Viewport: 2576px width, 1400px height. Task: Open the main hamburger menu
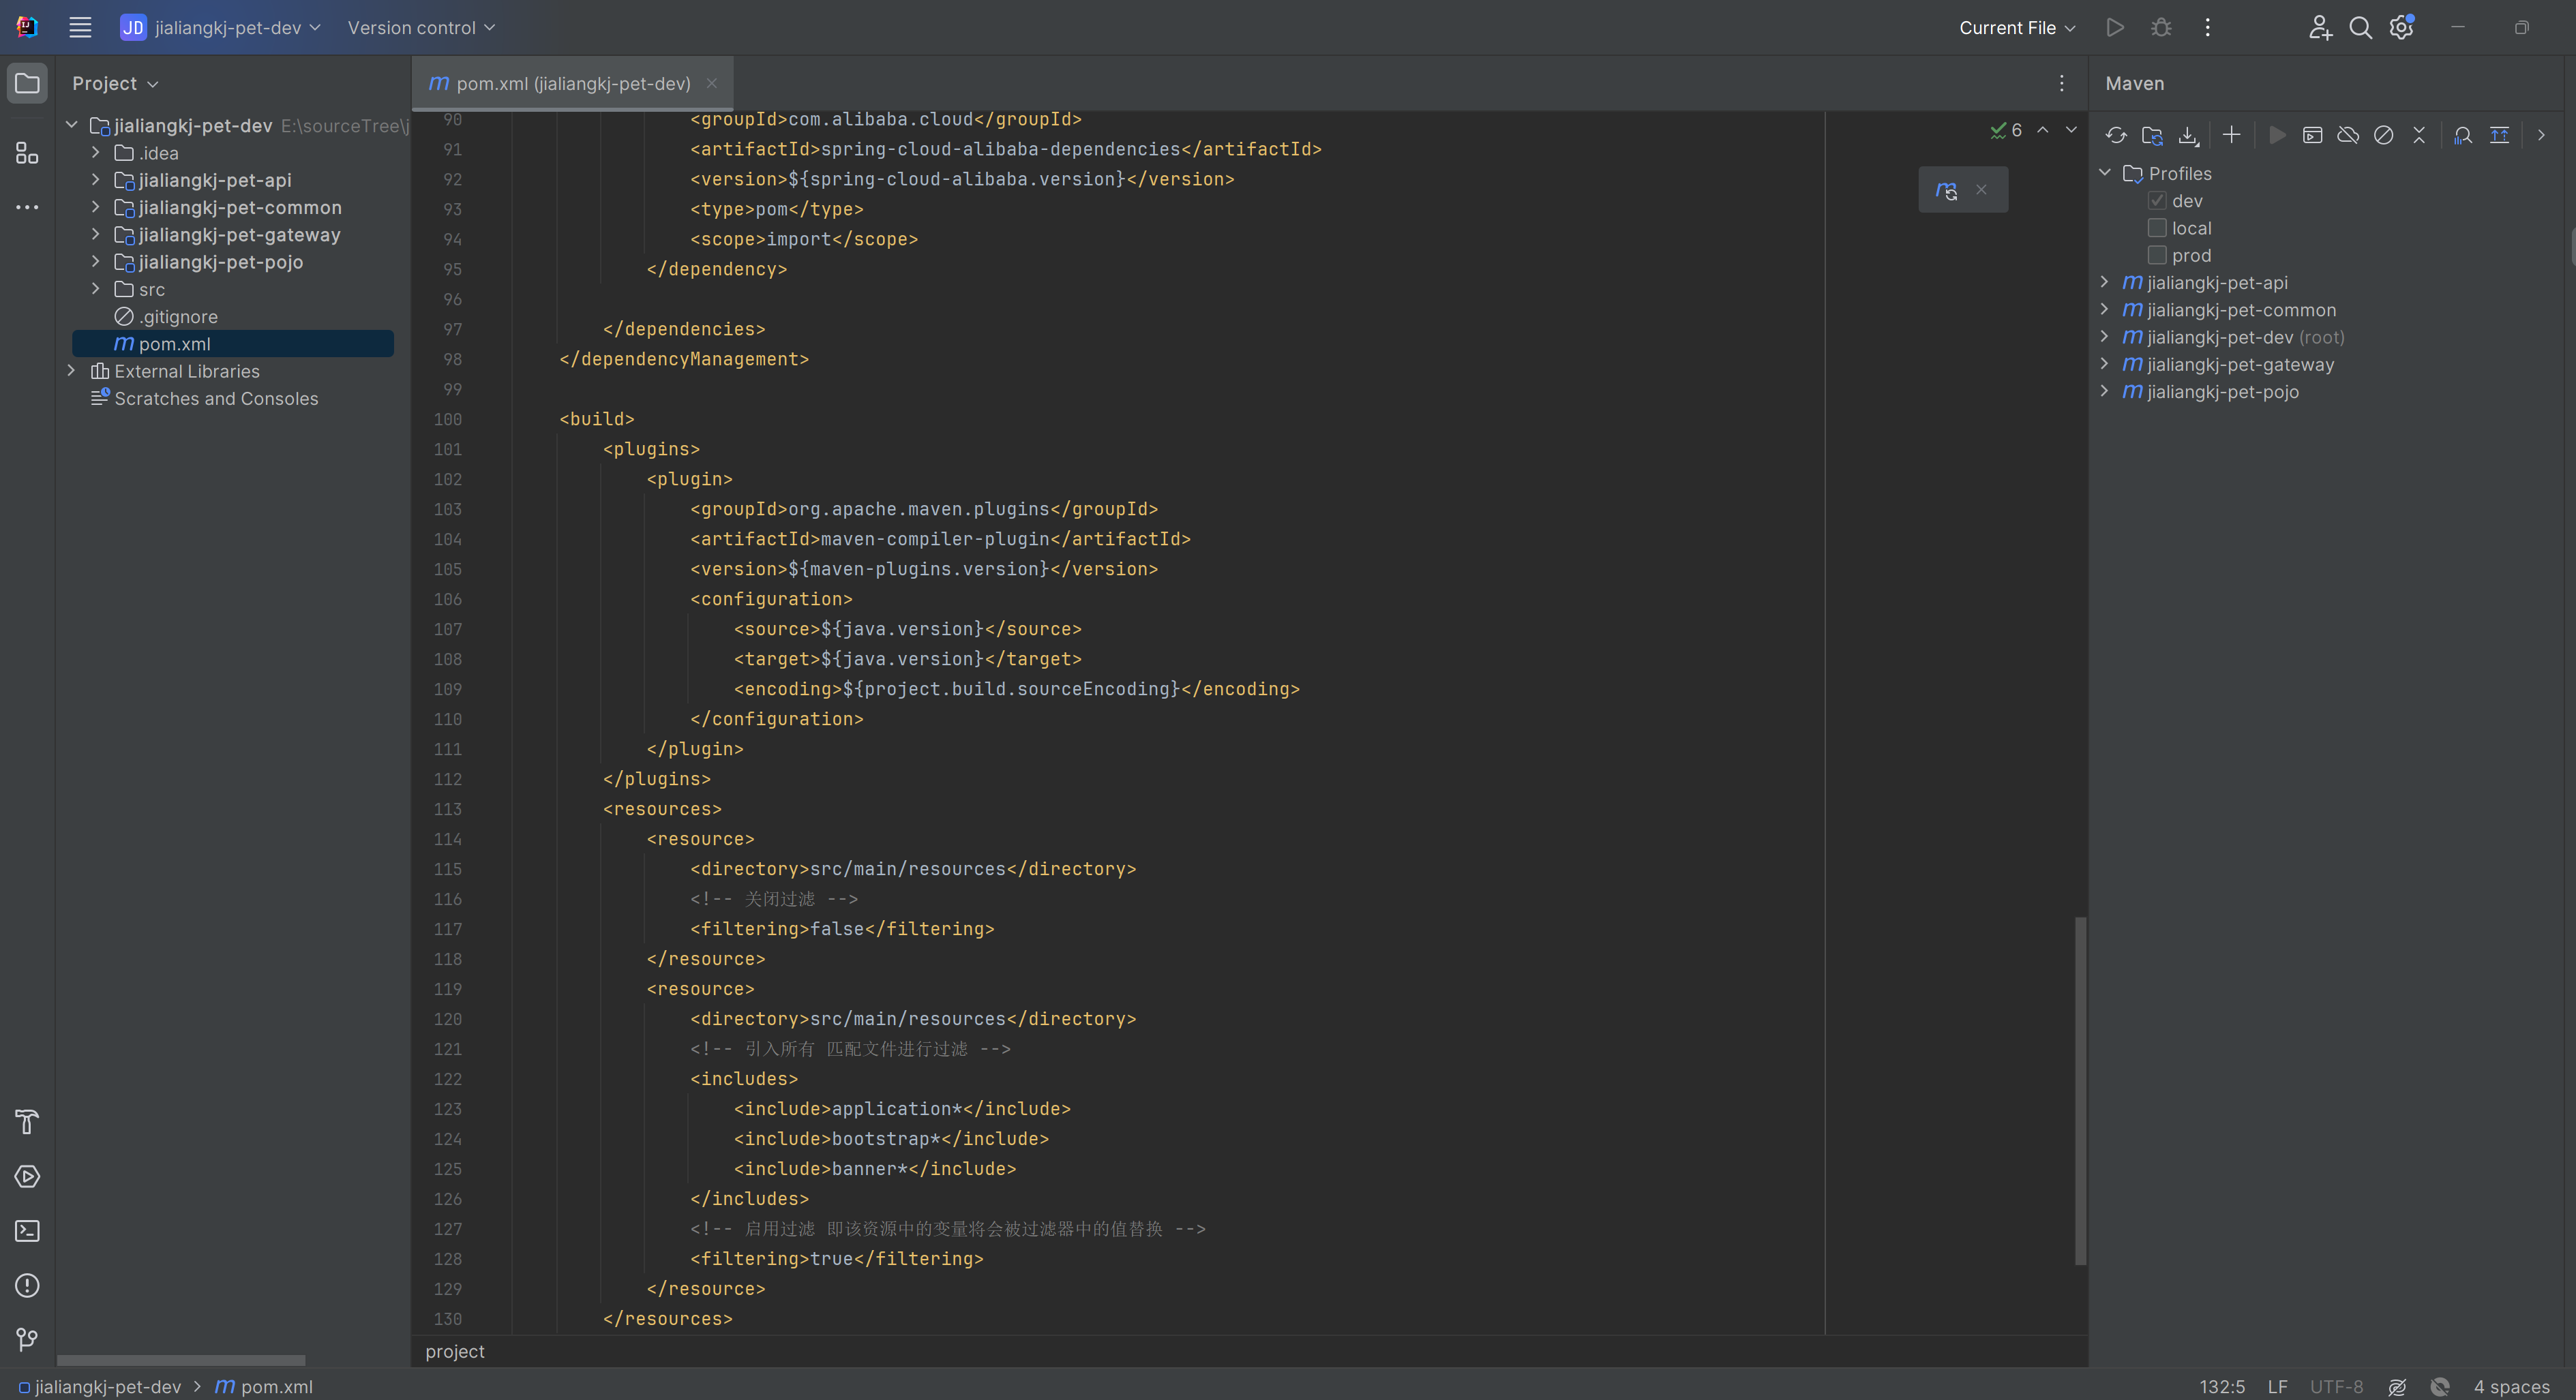point(80,28)
